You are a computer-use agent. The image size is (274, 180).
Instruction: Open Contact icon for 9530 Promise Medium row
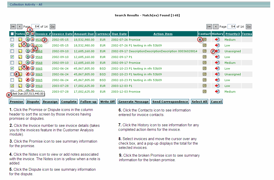[204, 40]
